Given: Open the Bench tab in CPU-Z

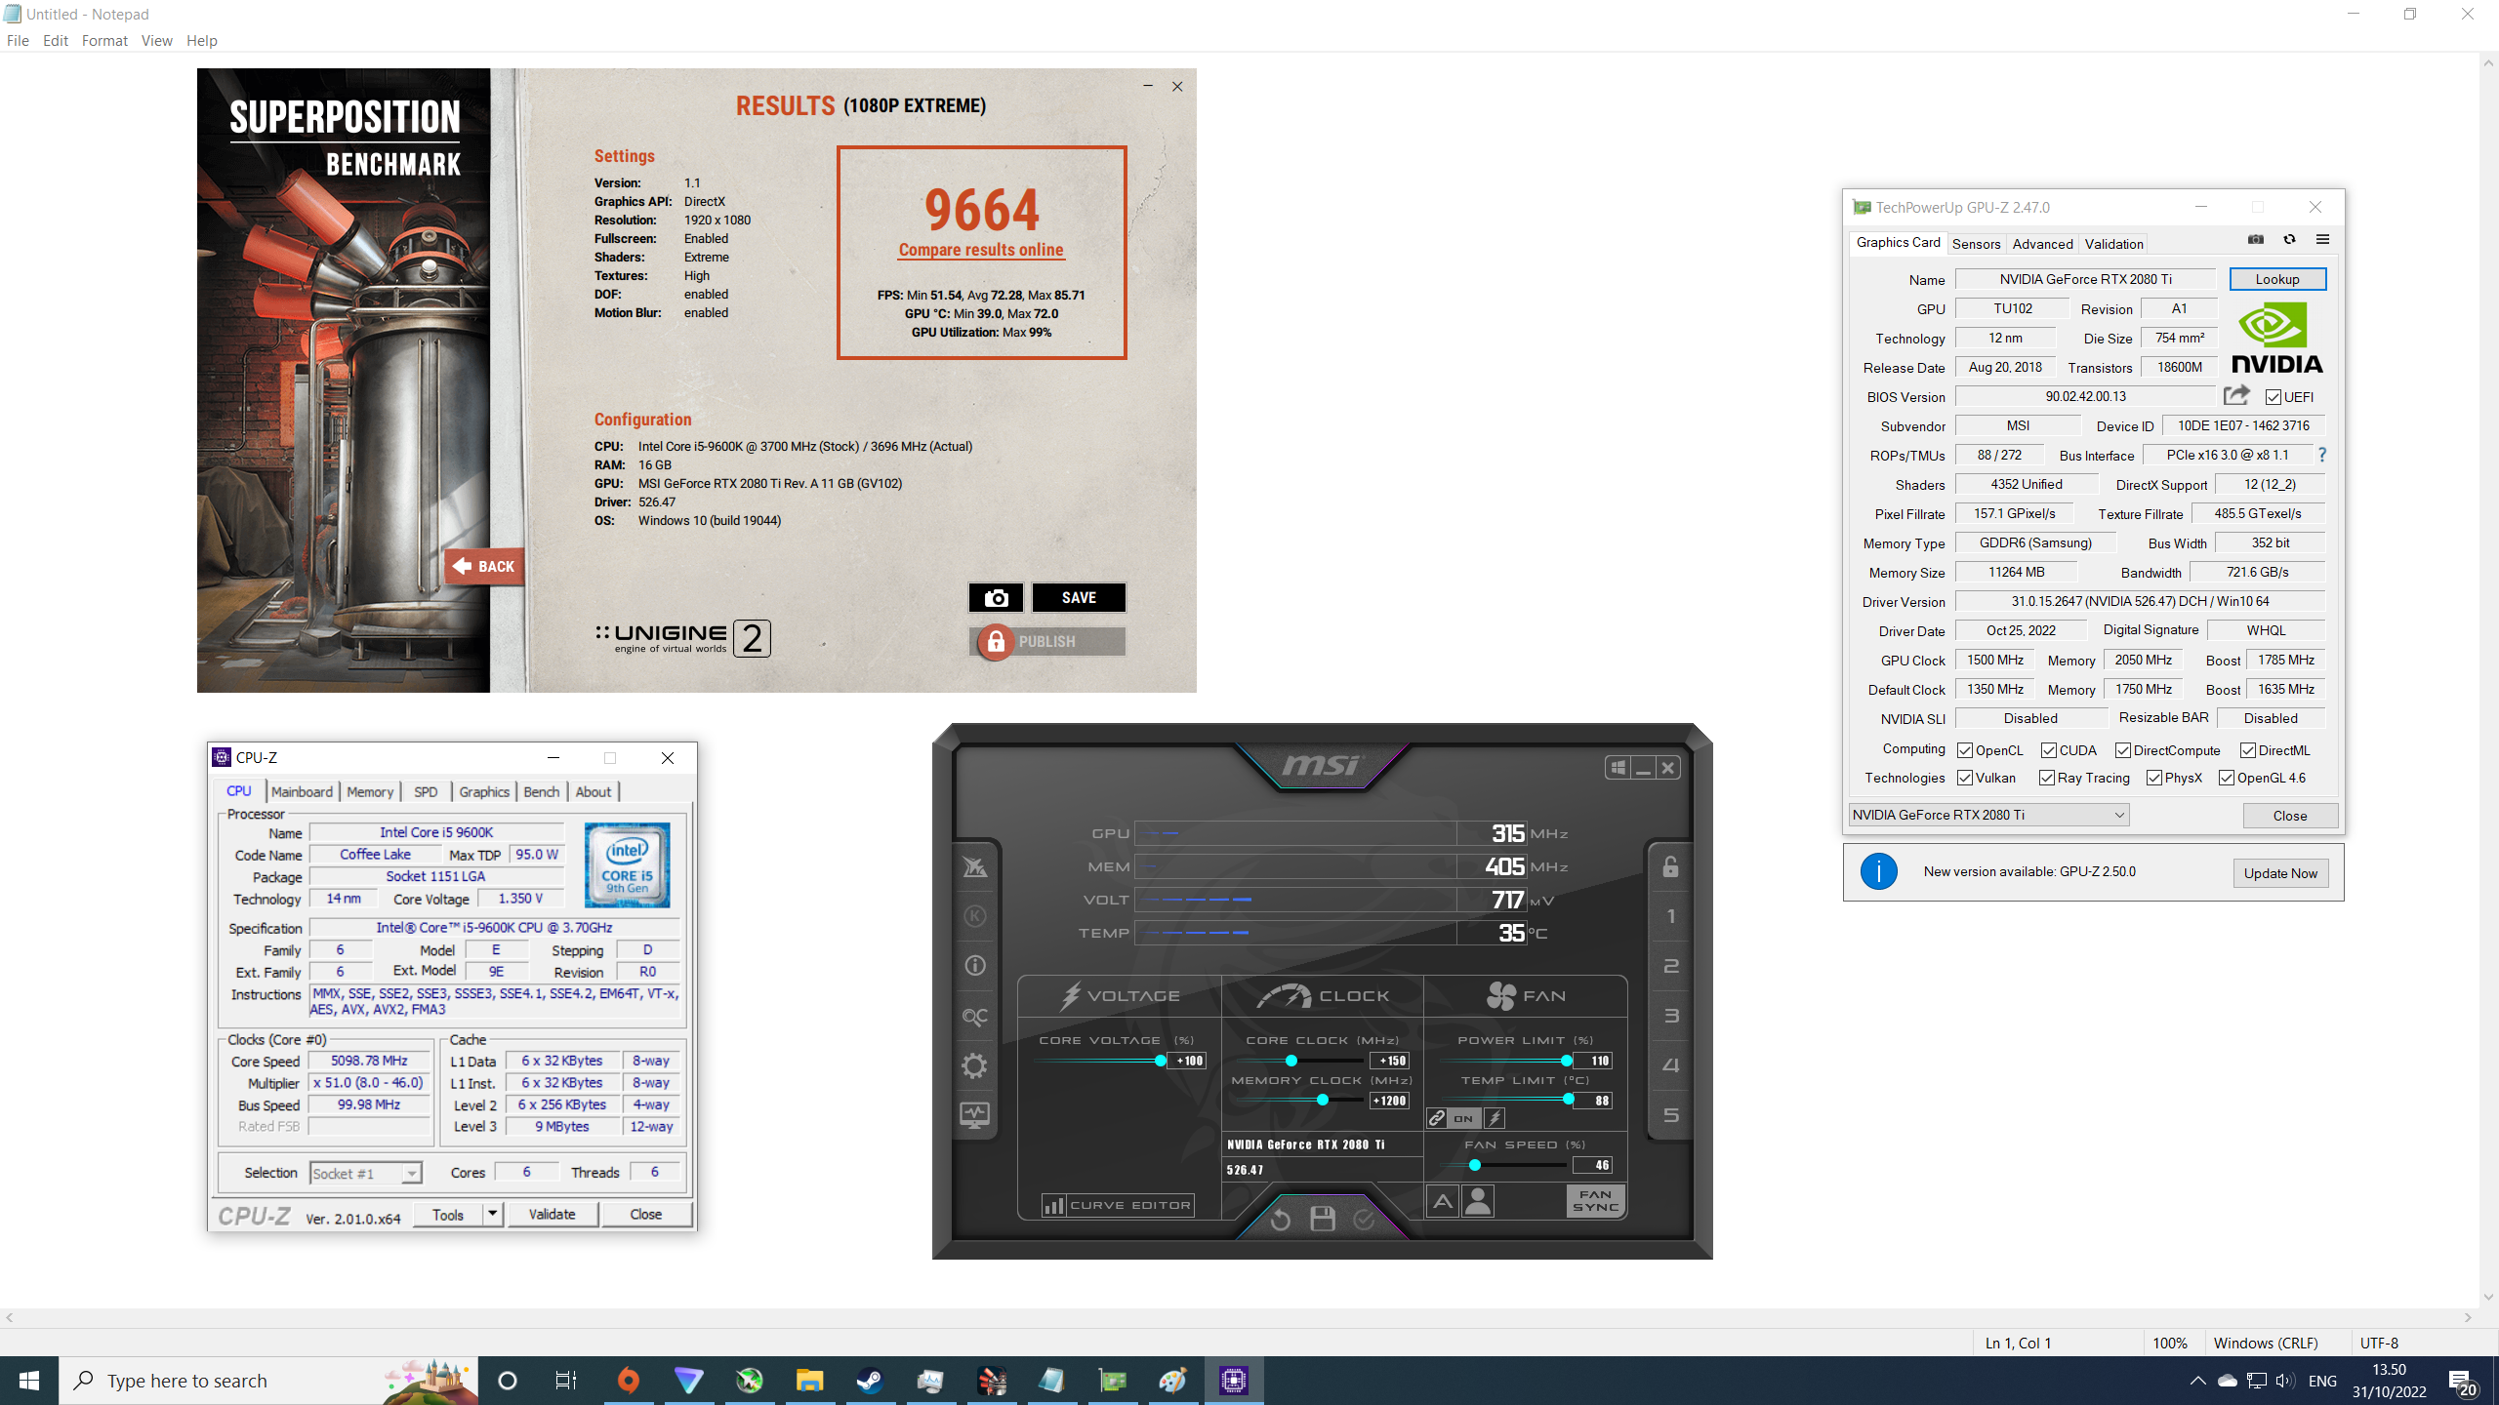Looking at the screenshot, I should (541, 792).
